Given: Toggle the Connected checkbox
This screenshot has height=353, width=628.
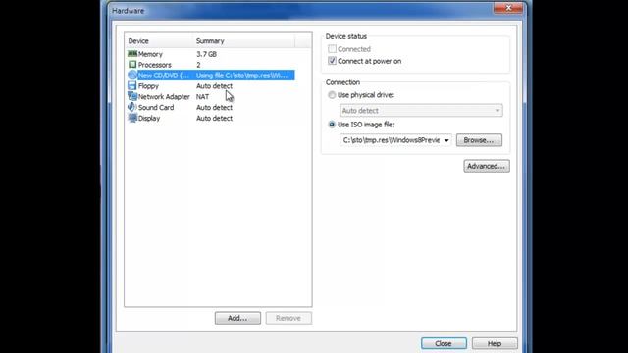Looking at the screenshot, I should 332,49.
